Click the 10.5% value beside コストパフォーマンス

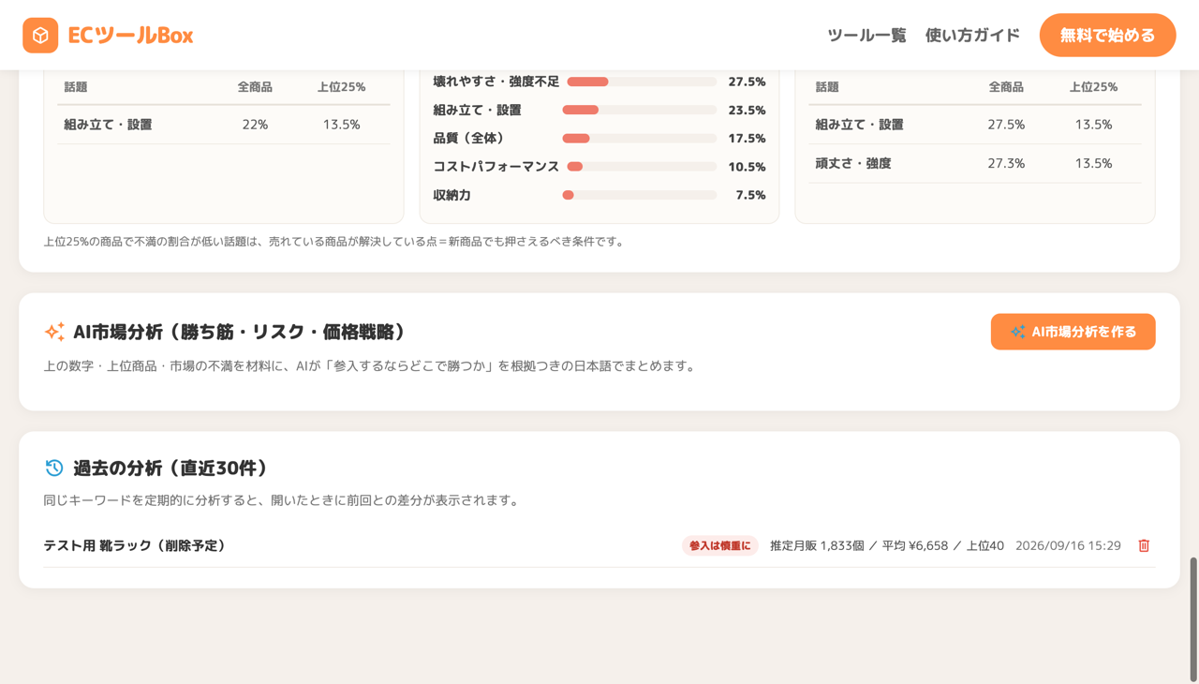pyautogui.click(x=747, y=167)
